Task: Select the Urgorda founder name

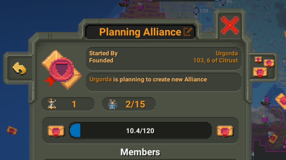Action: (x=227, y=53)
